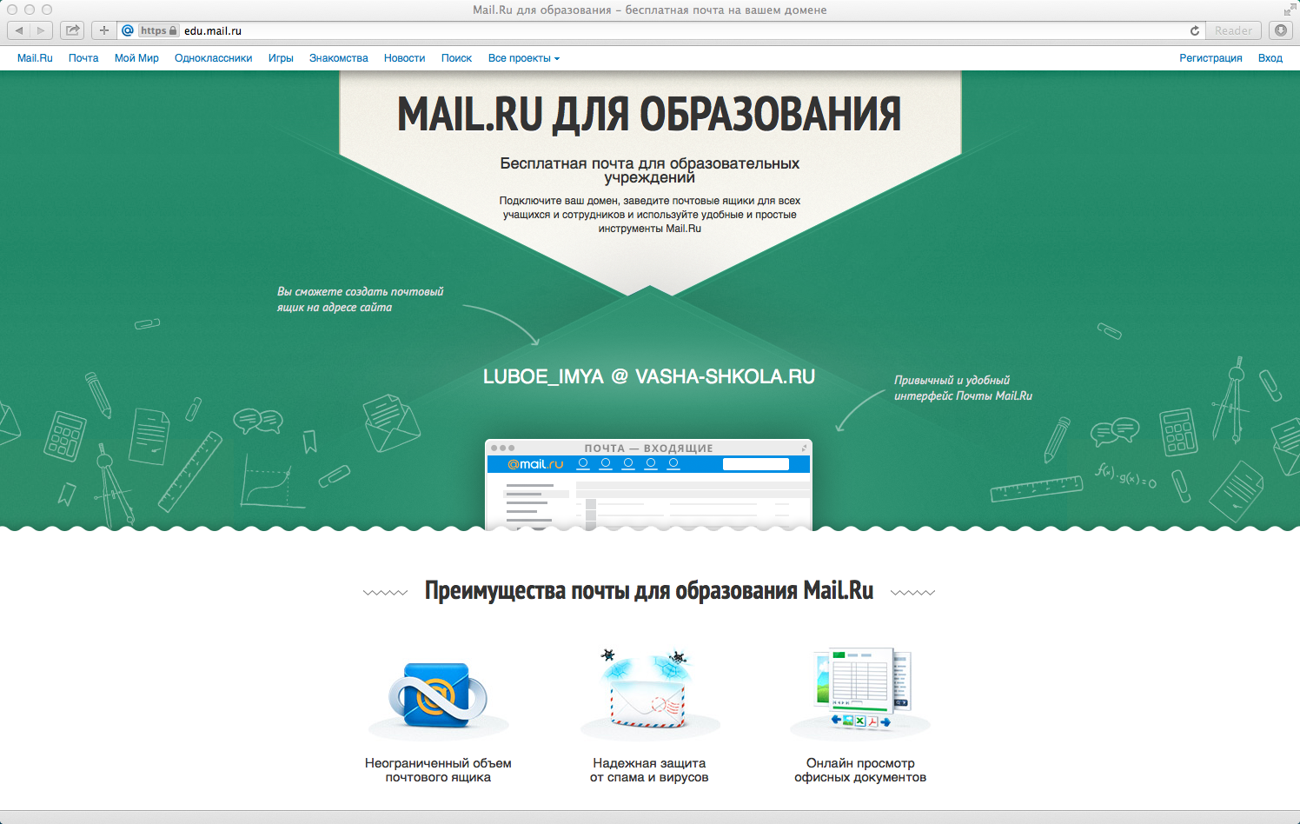Viewport: 1300px width, 824px height.
Task: Click the spam protection envelope icon
Action: 649,688
